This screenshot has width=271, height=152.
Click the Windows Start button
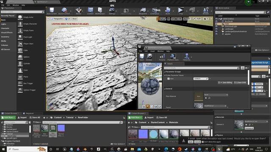(x=3, y=149)
